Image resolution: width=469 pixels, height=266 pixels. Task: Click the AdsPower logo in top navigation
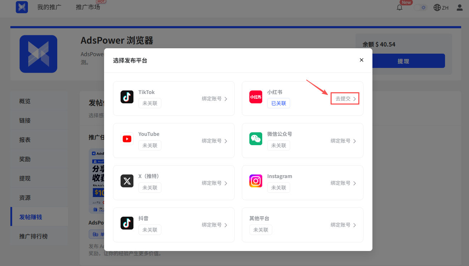[22, 7]
